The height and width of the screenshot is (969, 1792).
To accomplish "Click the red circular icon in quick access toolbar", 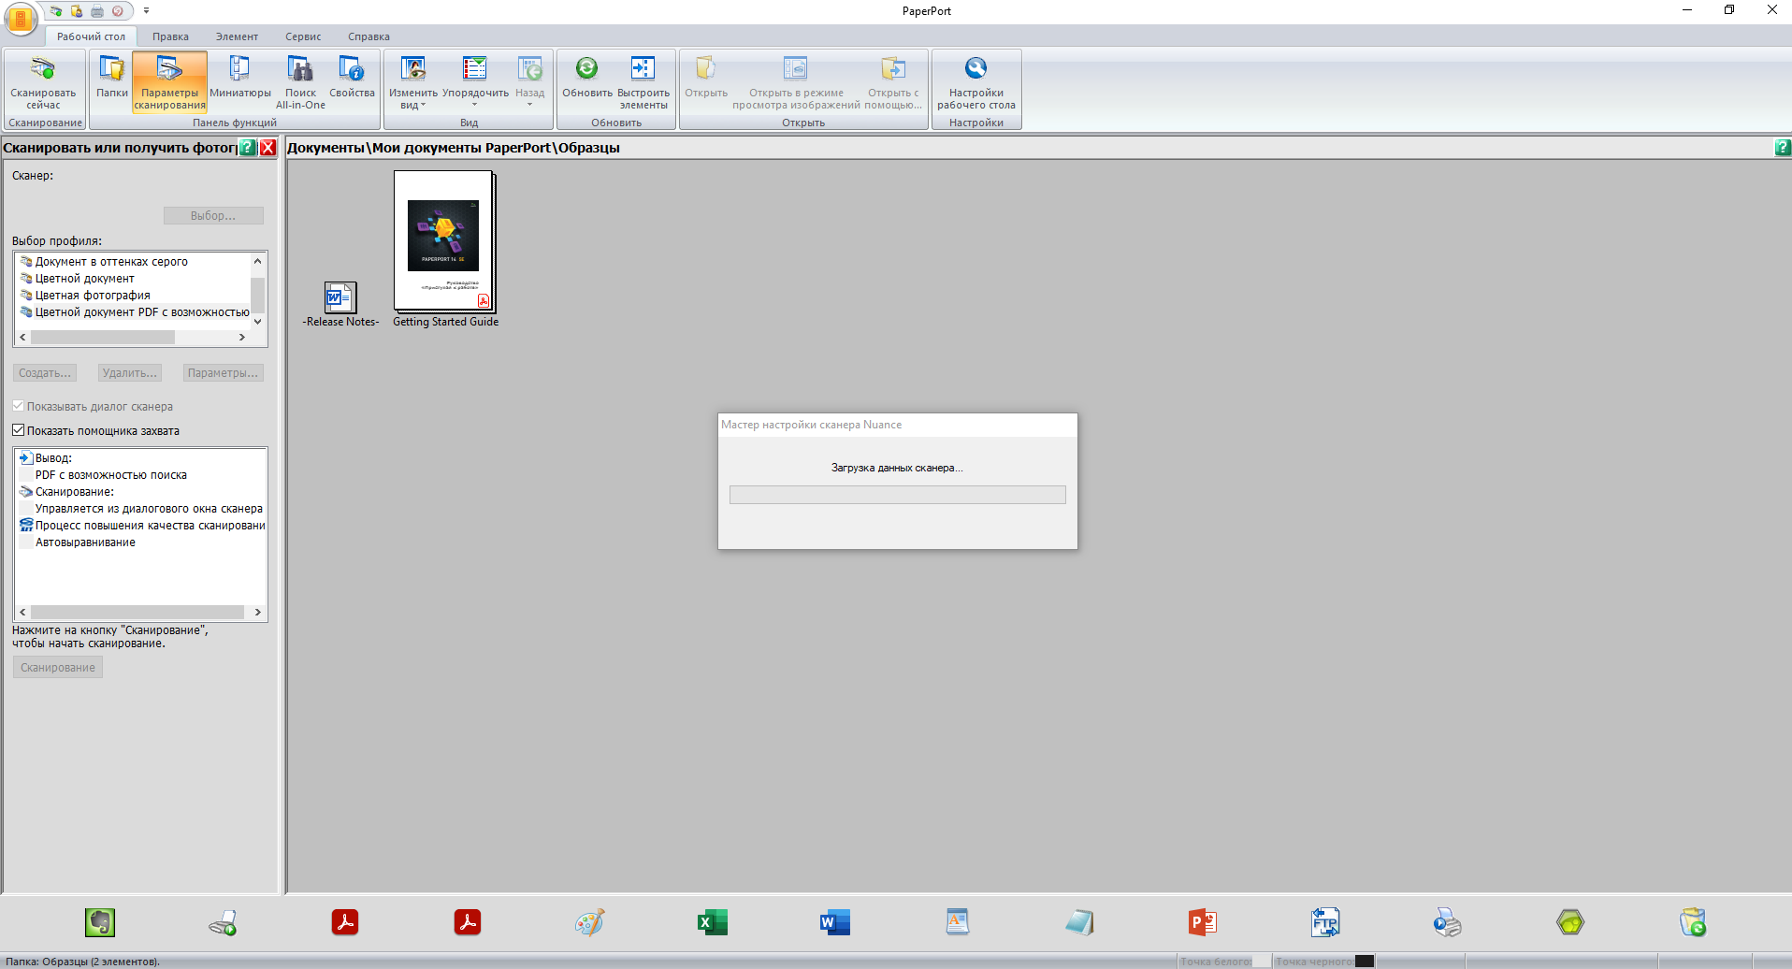I will pos(118,11).
